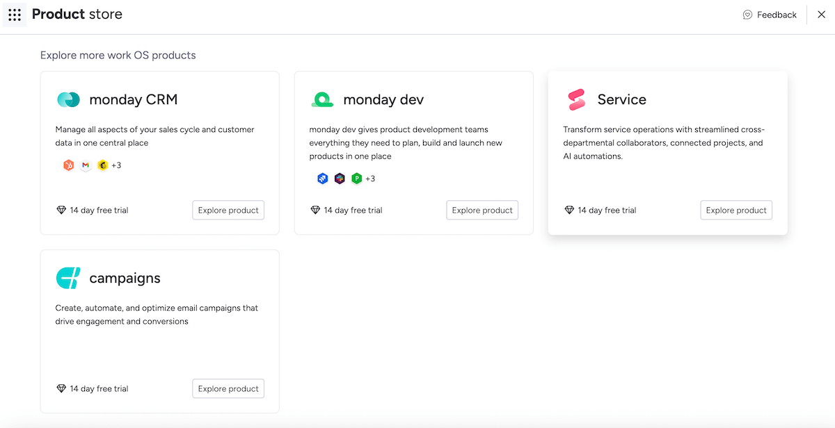835x428 pixels.
Task: Click the monday dev product logo
Action: [x=322, y=99]
